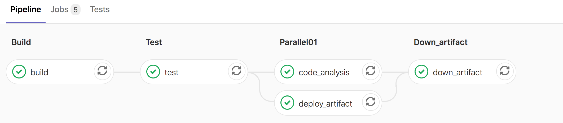Open the build job name link
Image resolution: width=563 pixels, height=123 pixels.
[39, 72]
